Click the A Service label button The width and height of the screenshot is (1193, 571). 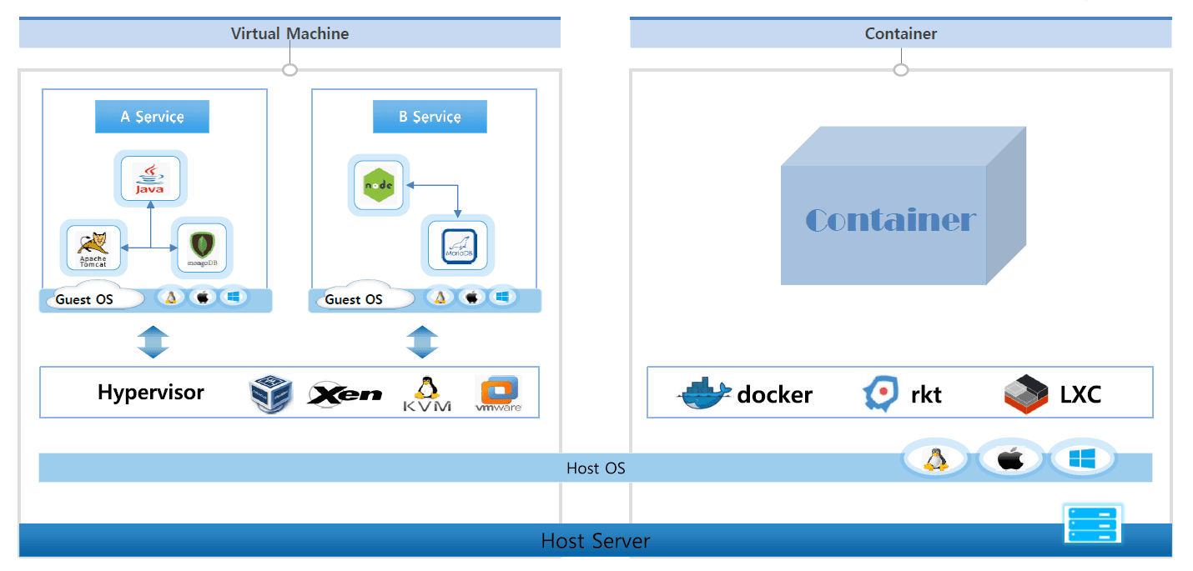[152, 117]
